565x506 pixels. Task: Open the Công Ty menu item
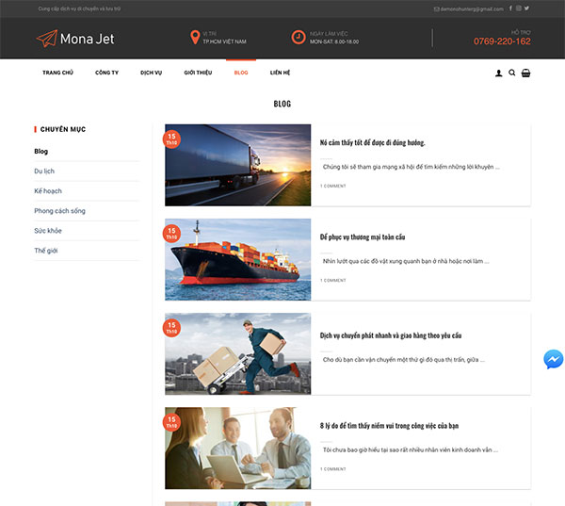(x=106, y=73)
